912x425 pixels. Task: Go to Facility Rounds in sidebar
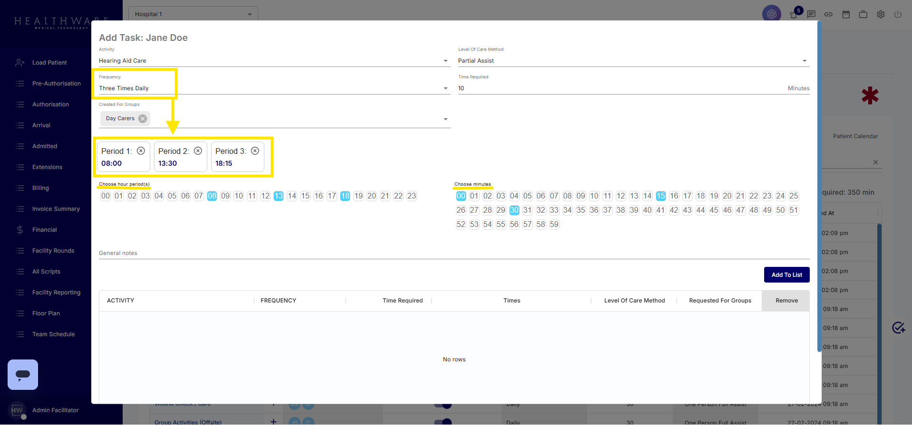53,251
